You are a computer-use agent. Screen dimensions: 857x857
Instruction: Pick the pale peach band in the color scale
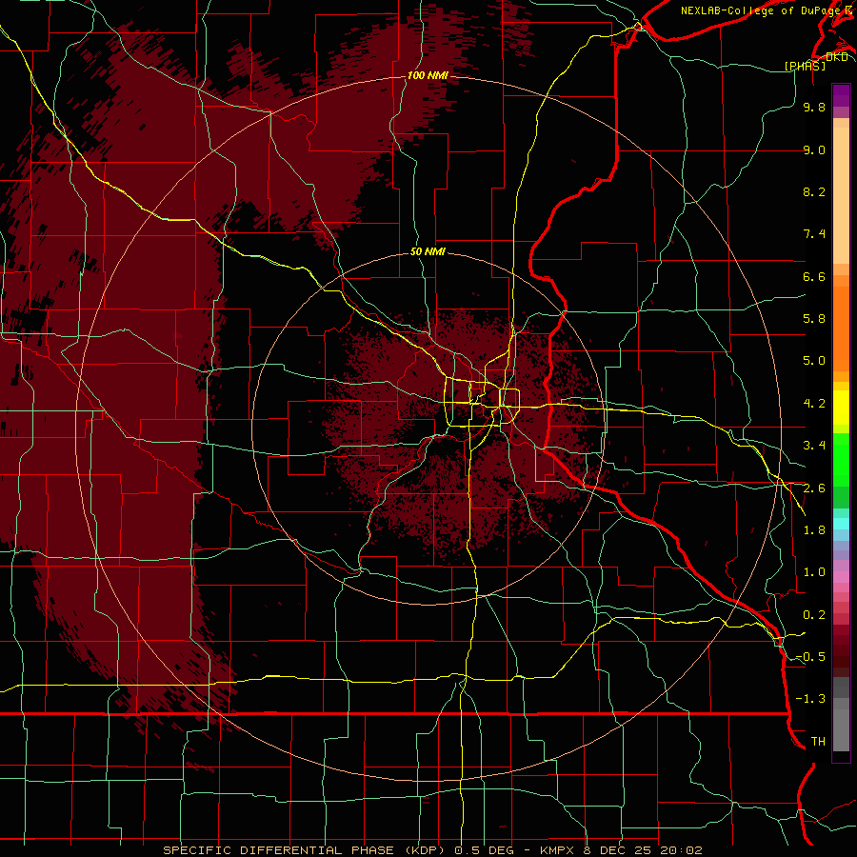pos(841,195)
